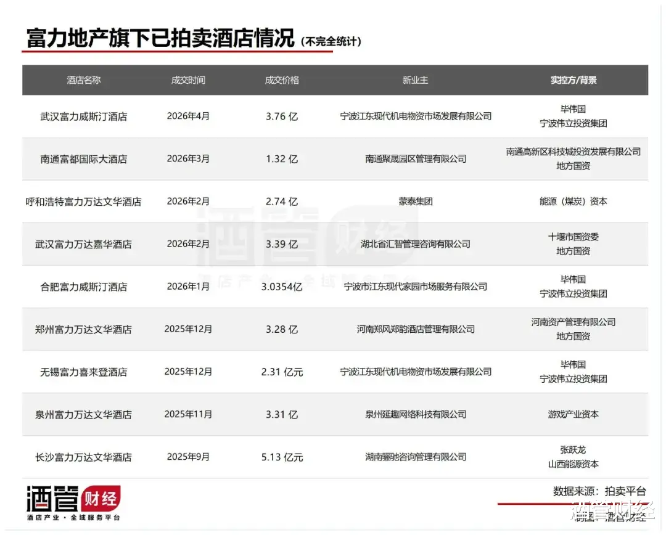Click the 酒店名称 column header
Viewport: 666px width, 535px height.
pos(84,80)
